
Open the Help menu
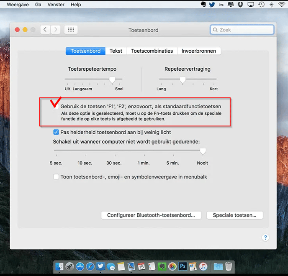coord(76,5)
